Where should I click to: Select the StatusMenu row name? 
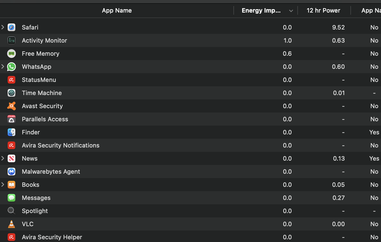coord(39,80)
